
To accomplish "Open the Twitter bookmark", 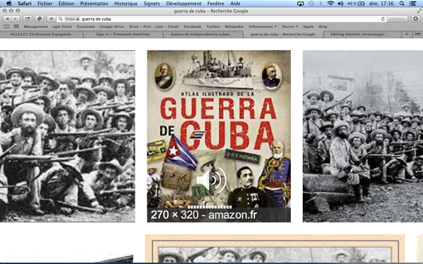I will pyautogui.click(x=213, y=26).
